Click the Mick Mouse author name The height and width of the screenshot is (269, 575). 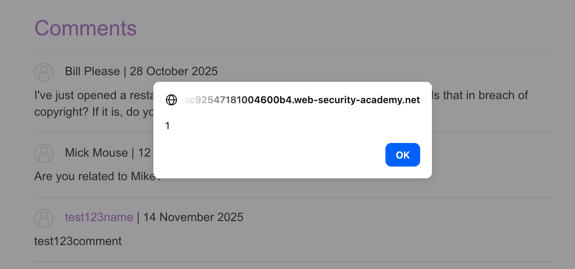pyautogui.click(x=96, y=153)
